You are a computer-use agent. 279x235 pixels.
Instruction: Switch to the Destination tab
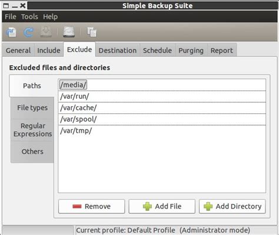click(118, 51)
